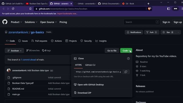Click the Sign up button
The height and width of the screenshot is (103, 183).
(x=178, y=22)
